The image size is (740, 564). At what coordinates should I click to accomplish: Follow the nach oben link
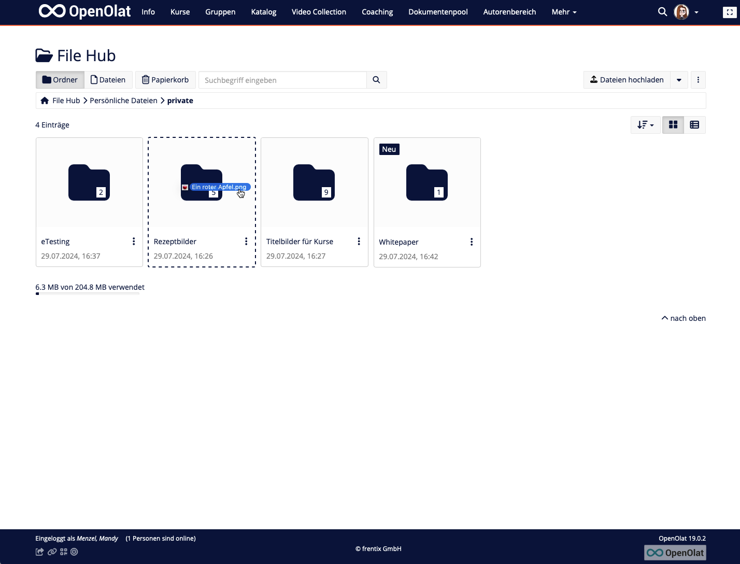pos(684,318)
